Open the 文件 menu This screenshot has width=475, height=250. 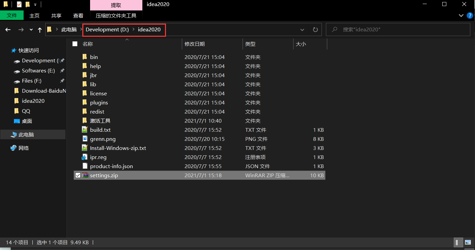coord(12,15)
